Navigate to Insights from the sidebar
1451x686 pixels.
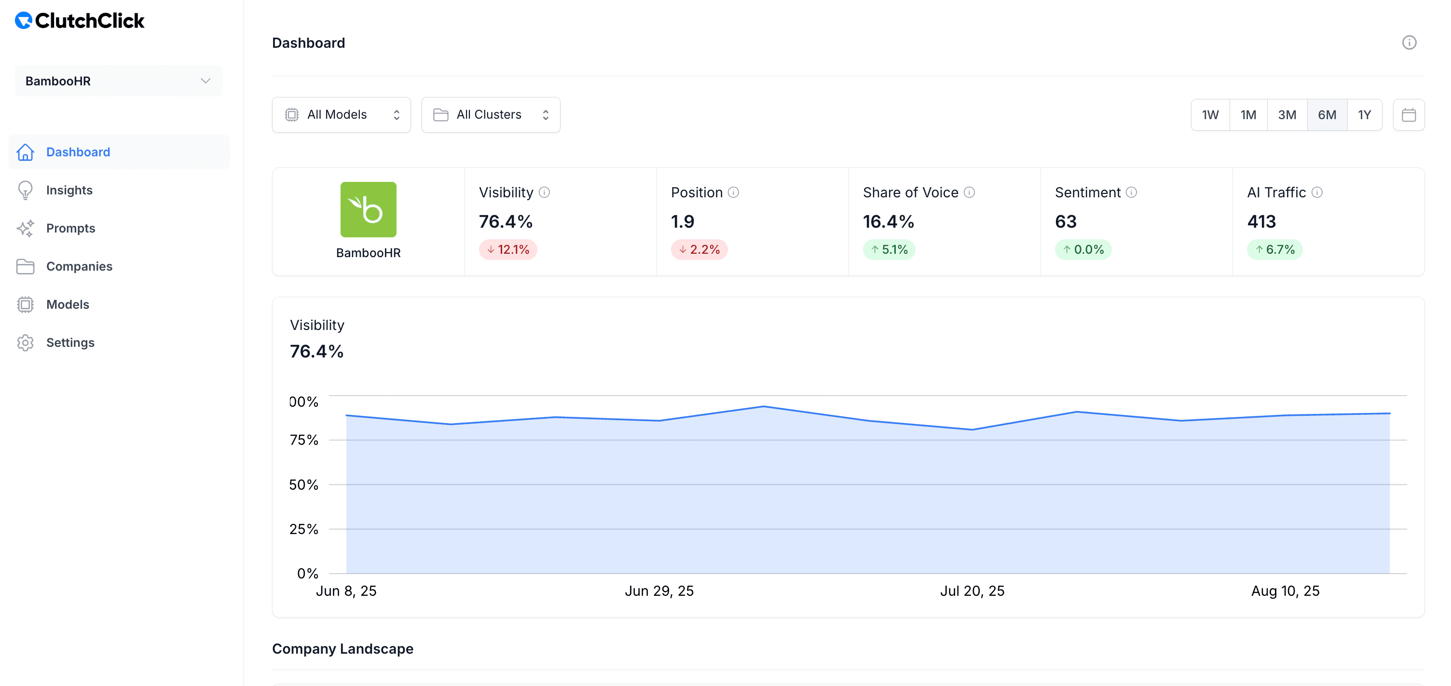(69, 190)
